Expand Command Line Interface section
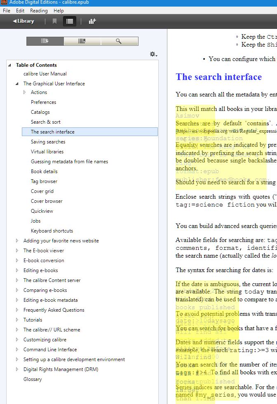This screenshot has width=277, height=404. pos(17,350)
